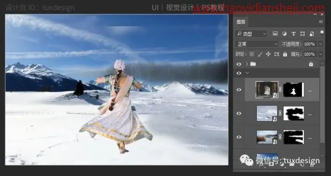Image resolution: width=331 pixels, height=176 pixels.
Task: Enable lock position move icon
Action: 268,54
